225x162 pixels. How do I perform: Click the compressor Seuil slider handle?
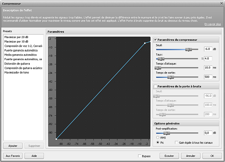[x=188, y=49]
